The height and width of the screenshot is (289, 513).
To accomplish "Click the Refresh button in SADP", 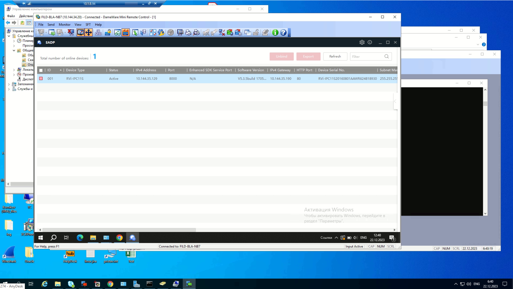I will (x=335, y=57).
